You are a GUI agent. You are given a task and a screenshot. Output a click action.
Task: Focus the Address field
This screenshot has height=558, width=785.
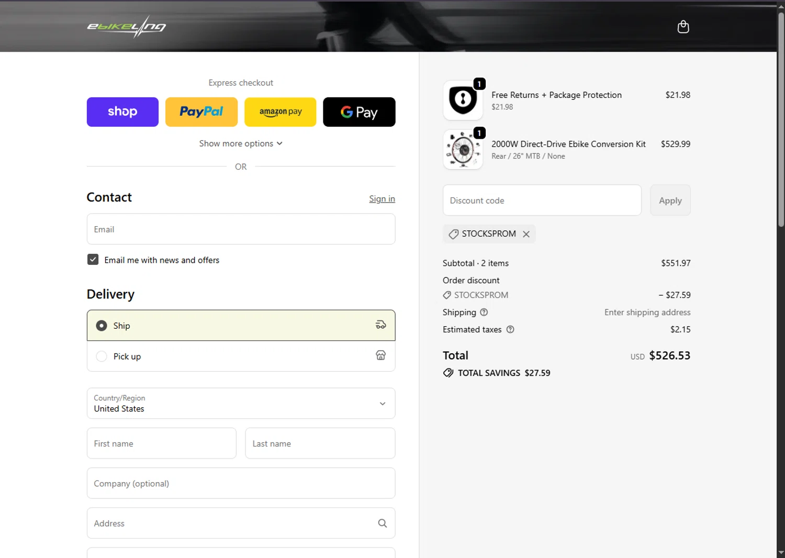pyautogui.click(x=241, y=523)
